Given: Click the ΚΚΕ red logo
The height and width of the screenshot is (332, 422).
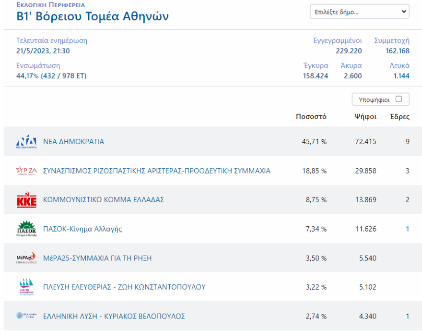Looking at the screenshot, I should pyautogui.click(x=27, y=200).
